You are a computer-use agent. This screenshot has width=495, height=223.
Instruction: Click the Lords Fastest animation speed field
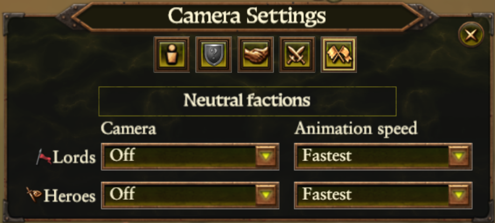[x=384, y=157]
